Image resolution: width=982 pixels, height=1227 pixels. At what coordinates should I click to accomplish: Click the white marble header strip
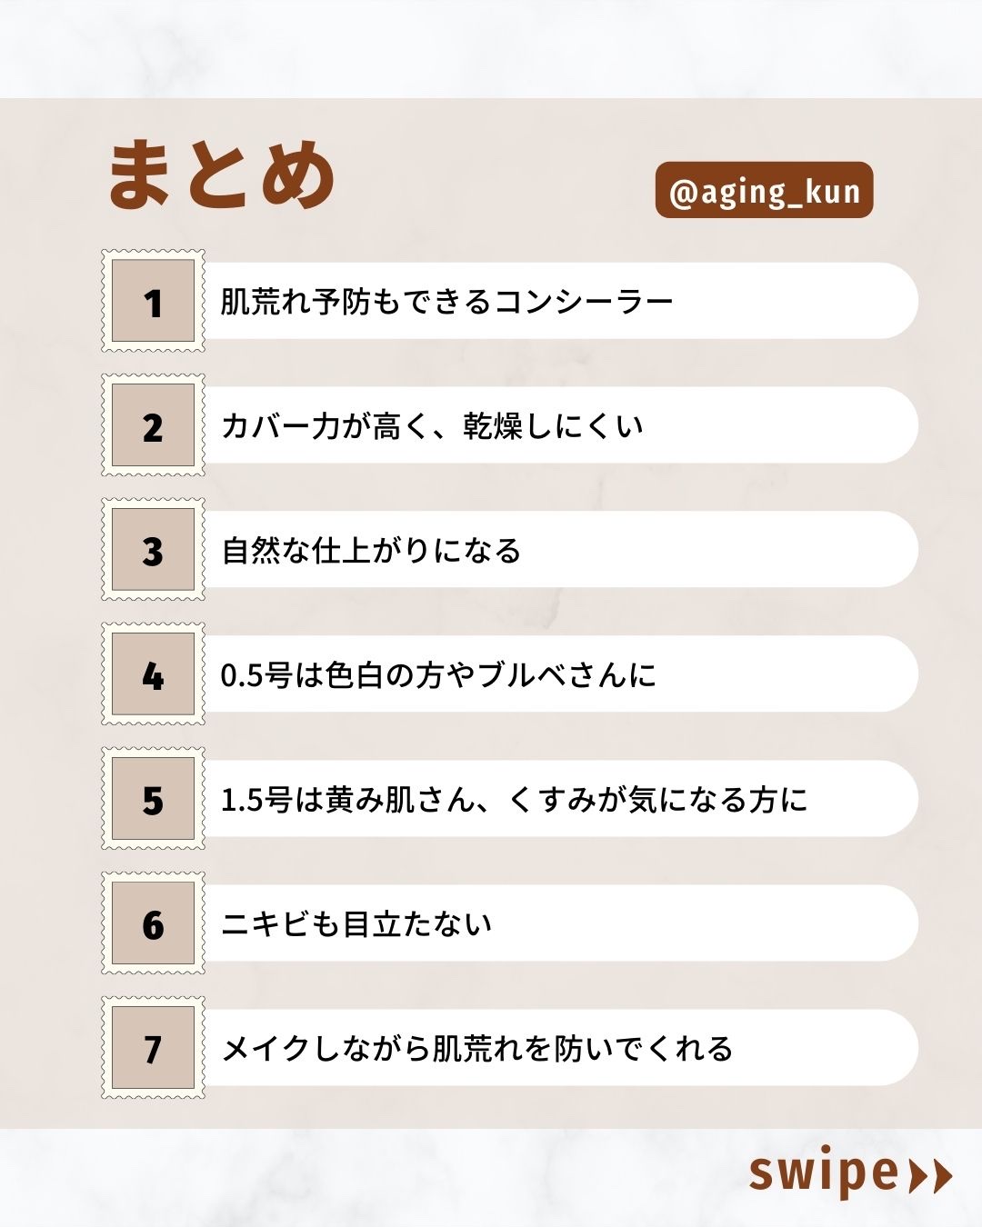point(491,47)
